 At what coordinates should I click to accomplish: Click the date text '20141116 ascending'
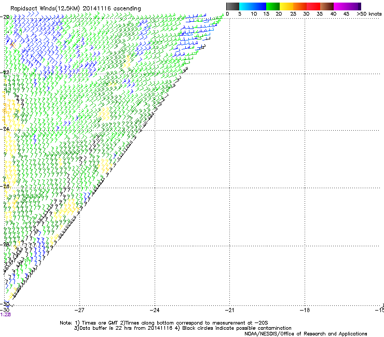click(x=112, y=9)
